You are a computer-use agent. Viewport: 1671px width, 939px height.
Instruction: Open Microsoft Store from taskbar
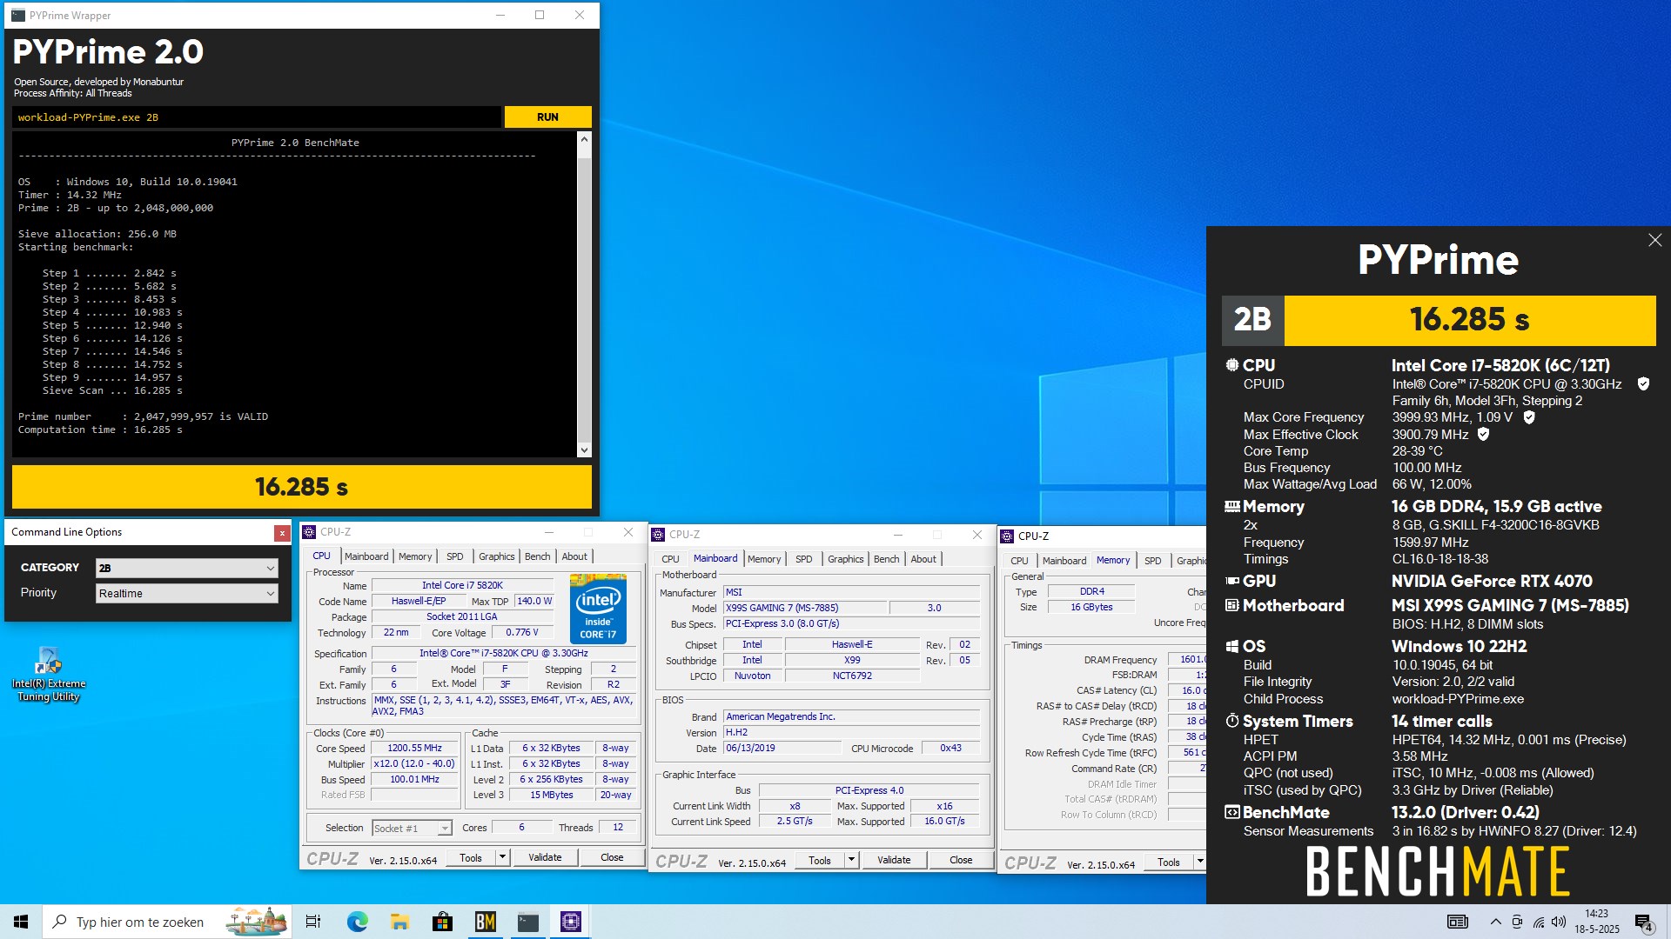(442, 922)
